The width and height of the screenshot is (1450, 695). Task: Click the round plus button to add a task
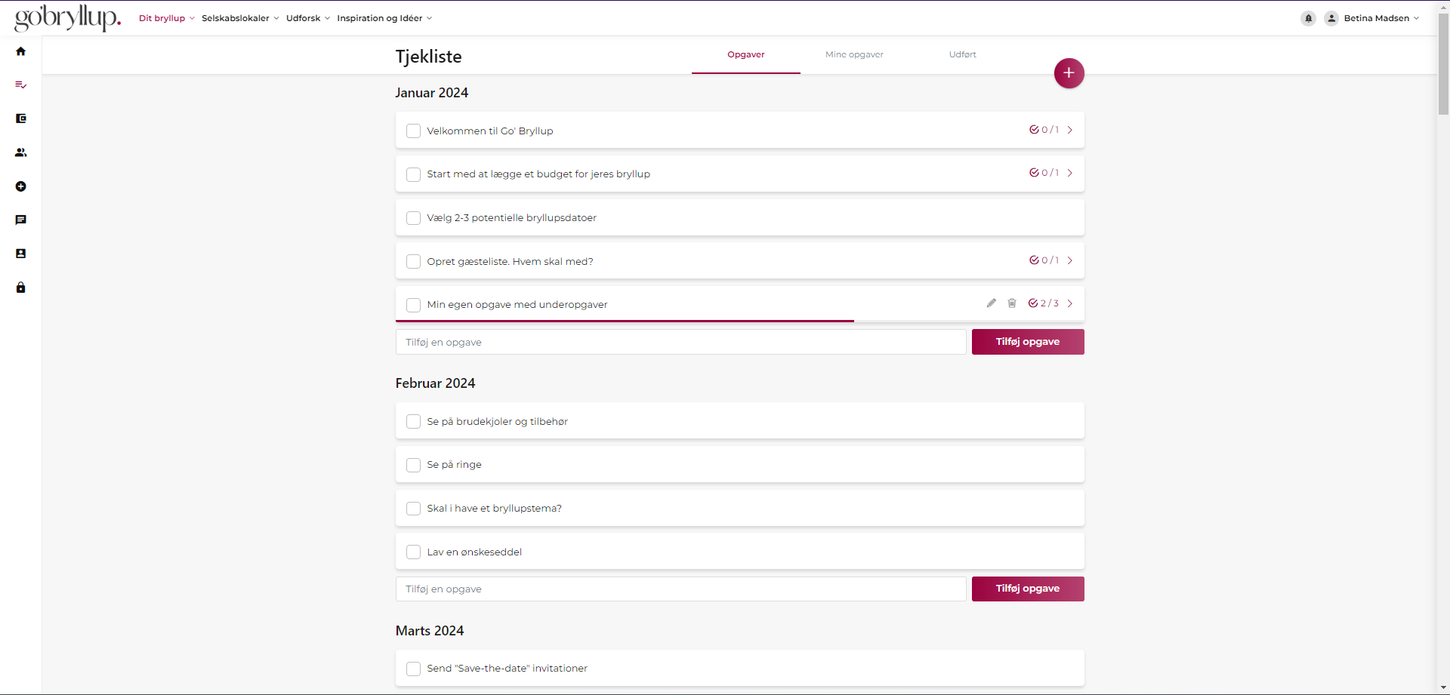pyautogui.click(x=1069, y=73)
